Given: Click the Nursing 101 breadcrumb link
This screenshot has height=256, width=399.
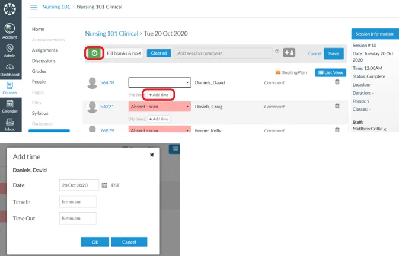Looking at the screenshot, I should (x=56, y=7).
